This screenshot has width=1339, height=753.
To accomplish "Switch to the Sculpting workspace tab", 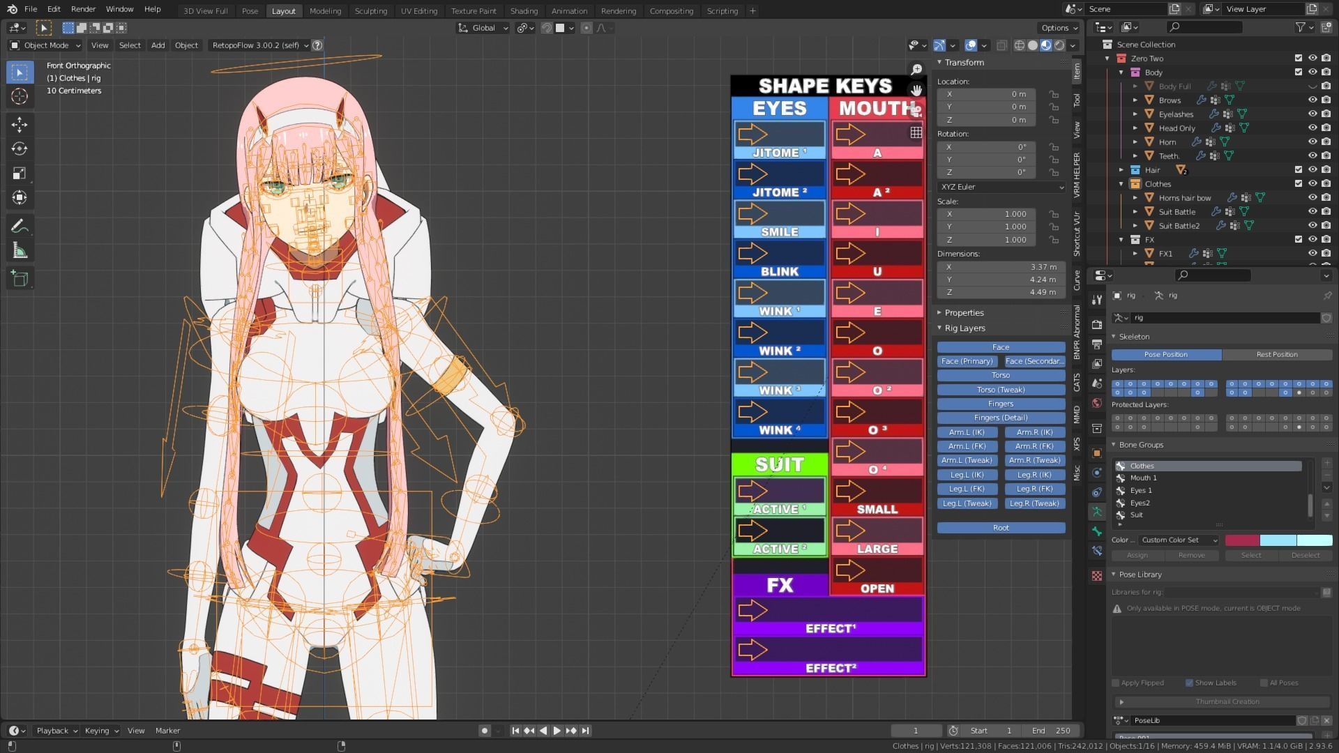I will pos(370,10).
